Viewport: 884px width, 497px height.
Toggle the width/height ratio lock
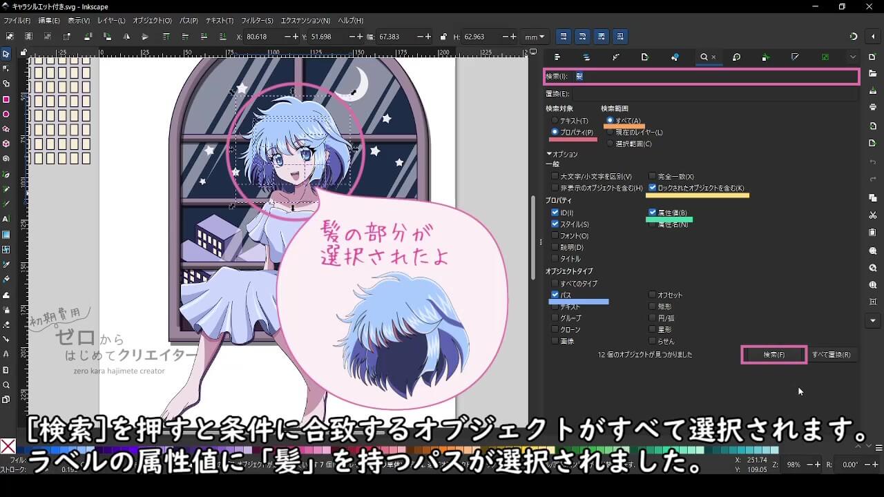click(443, 37)
